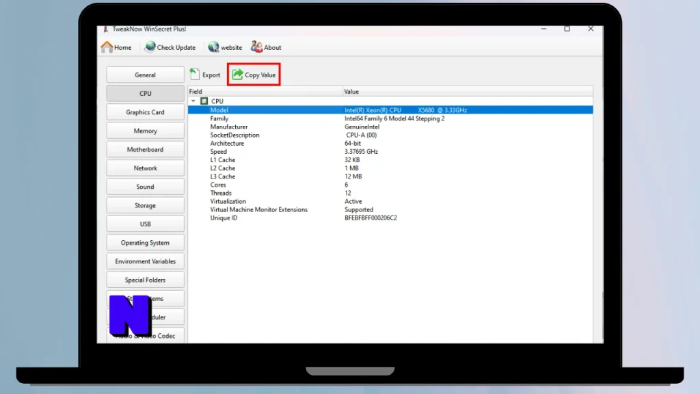Click the value GenuineIntel

coord(362,127)
